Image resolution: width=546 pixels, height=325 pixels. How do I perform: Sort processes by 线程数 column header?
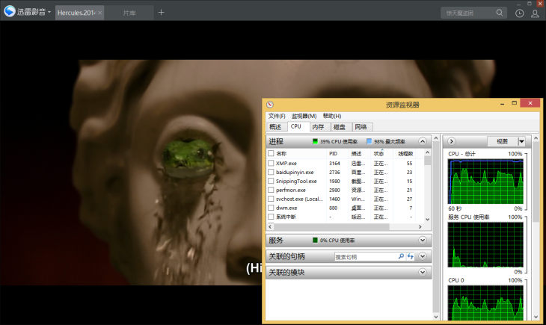pos(405,153)
